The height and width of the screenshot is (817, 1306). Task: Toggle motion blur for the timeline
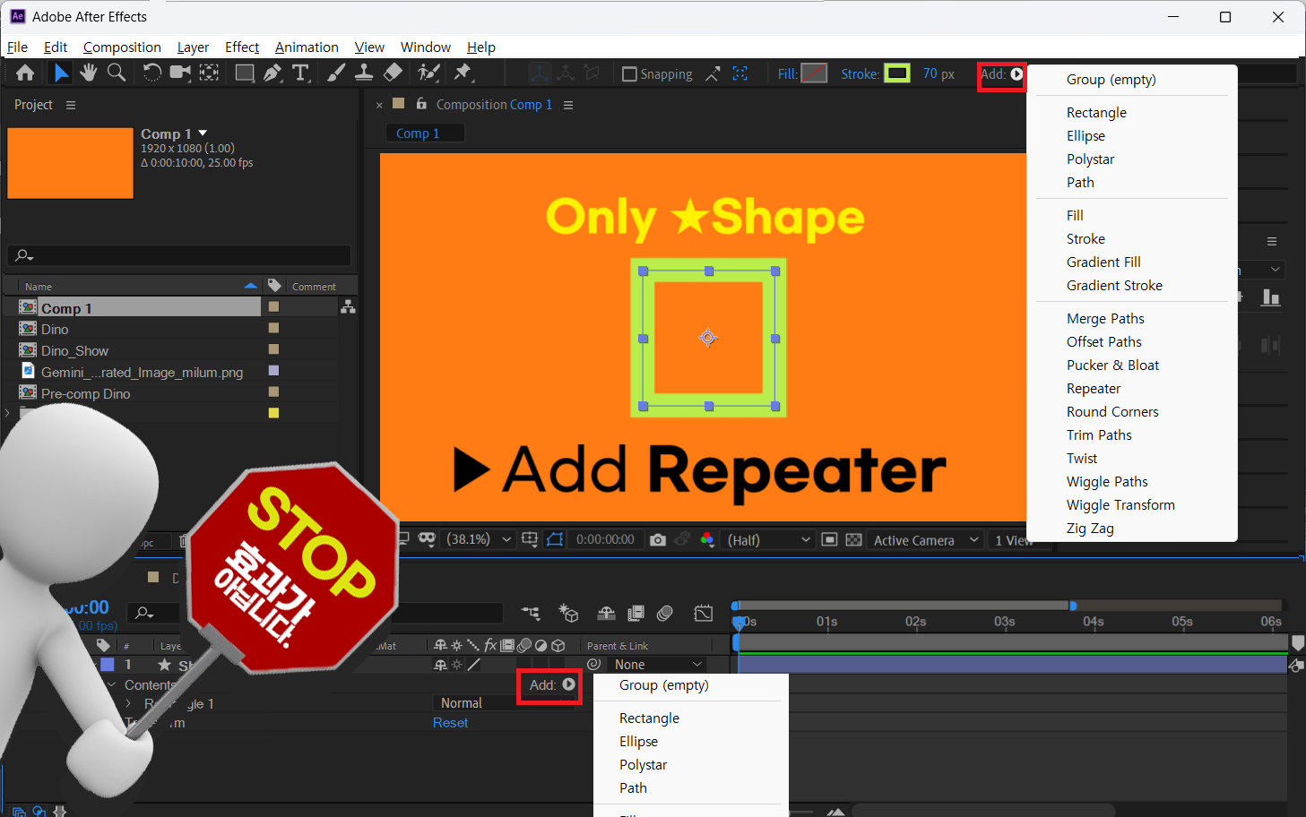click(665, 613)
